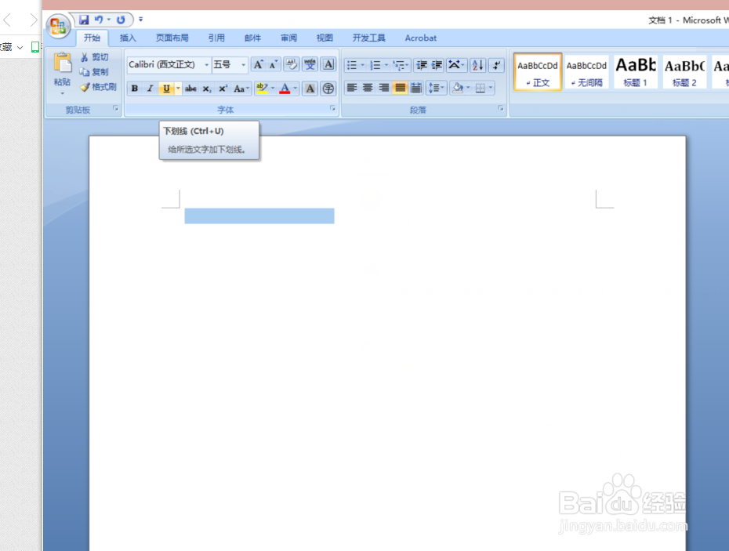Viewport: 729px width, 551px height.
Task: Apply red font color
Action: tap(285, 89)
